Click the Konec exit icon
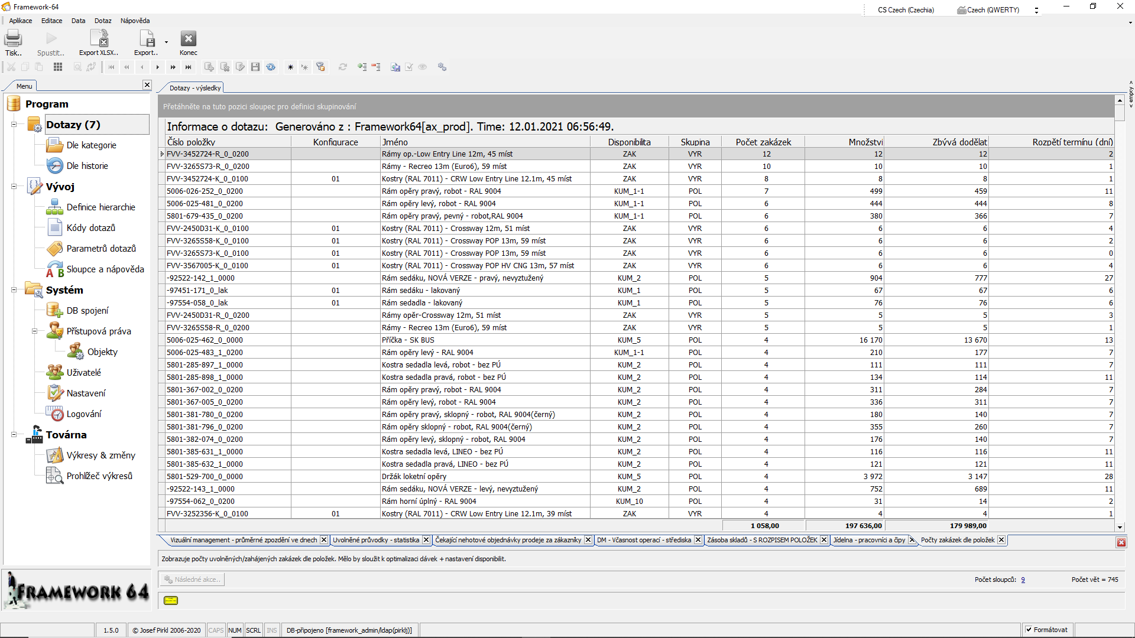This screenshot has width=1135, height=638. 188,39
